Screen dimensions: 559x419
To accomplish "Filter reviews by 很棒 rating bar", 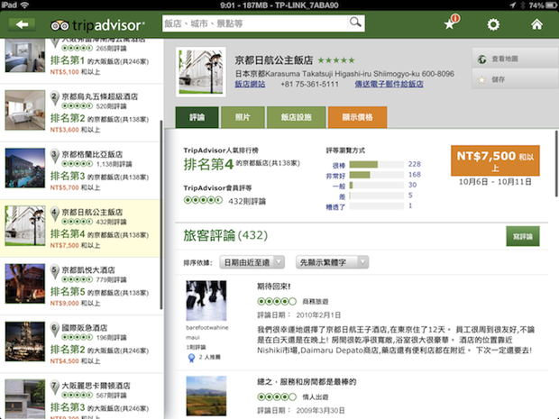I will pyautogui.click(x=377, y=165).
